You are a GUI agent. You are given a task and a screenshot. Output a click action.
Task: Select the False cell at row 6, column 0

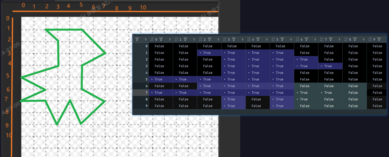click(161, 86)
